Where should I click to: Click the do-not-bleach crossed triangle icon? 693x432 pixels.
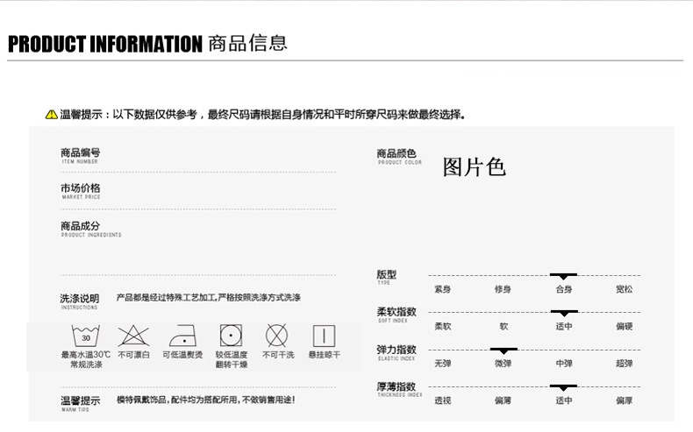133,336
